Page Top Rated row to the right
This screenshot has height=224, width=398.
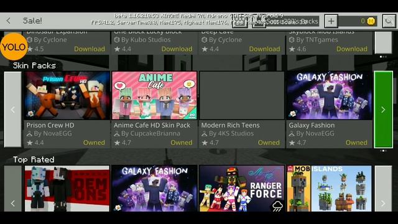(x=383, y=189)
